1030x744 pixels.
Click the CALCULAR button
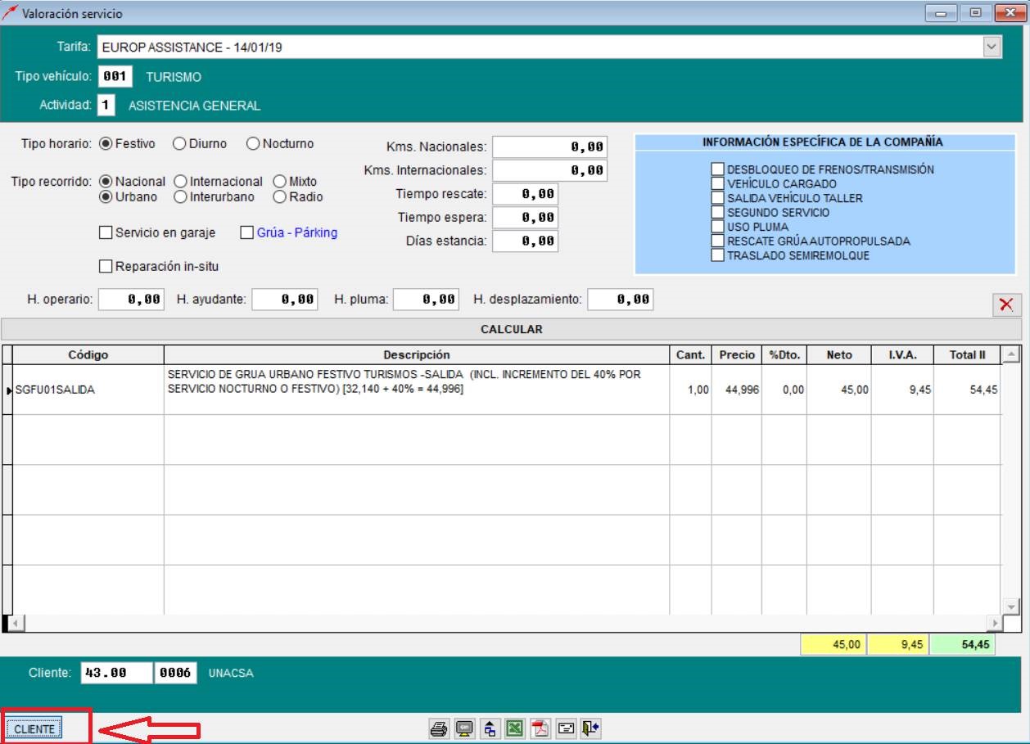pos(512,329)
